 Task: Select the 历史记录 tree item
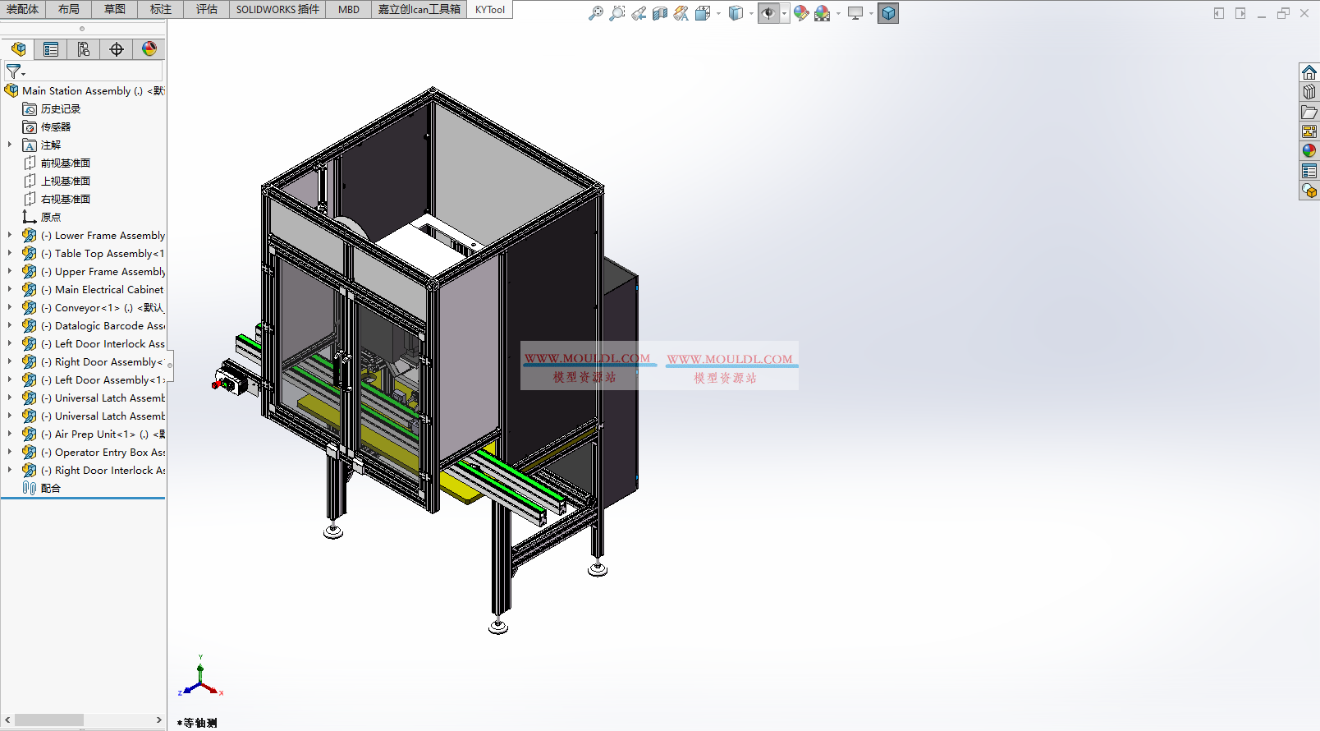coord(61,108)
